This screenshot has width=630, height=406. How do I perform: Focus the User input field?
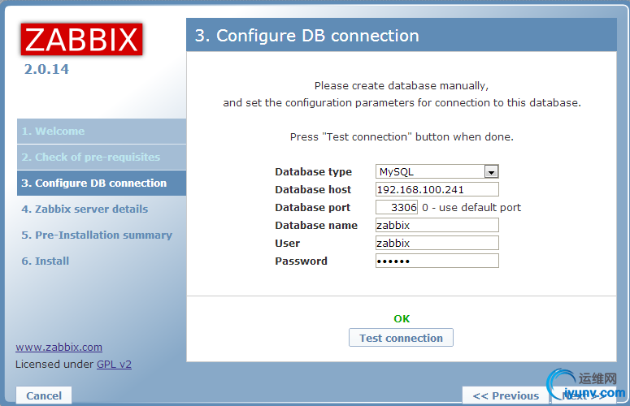(437, 243)
